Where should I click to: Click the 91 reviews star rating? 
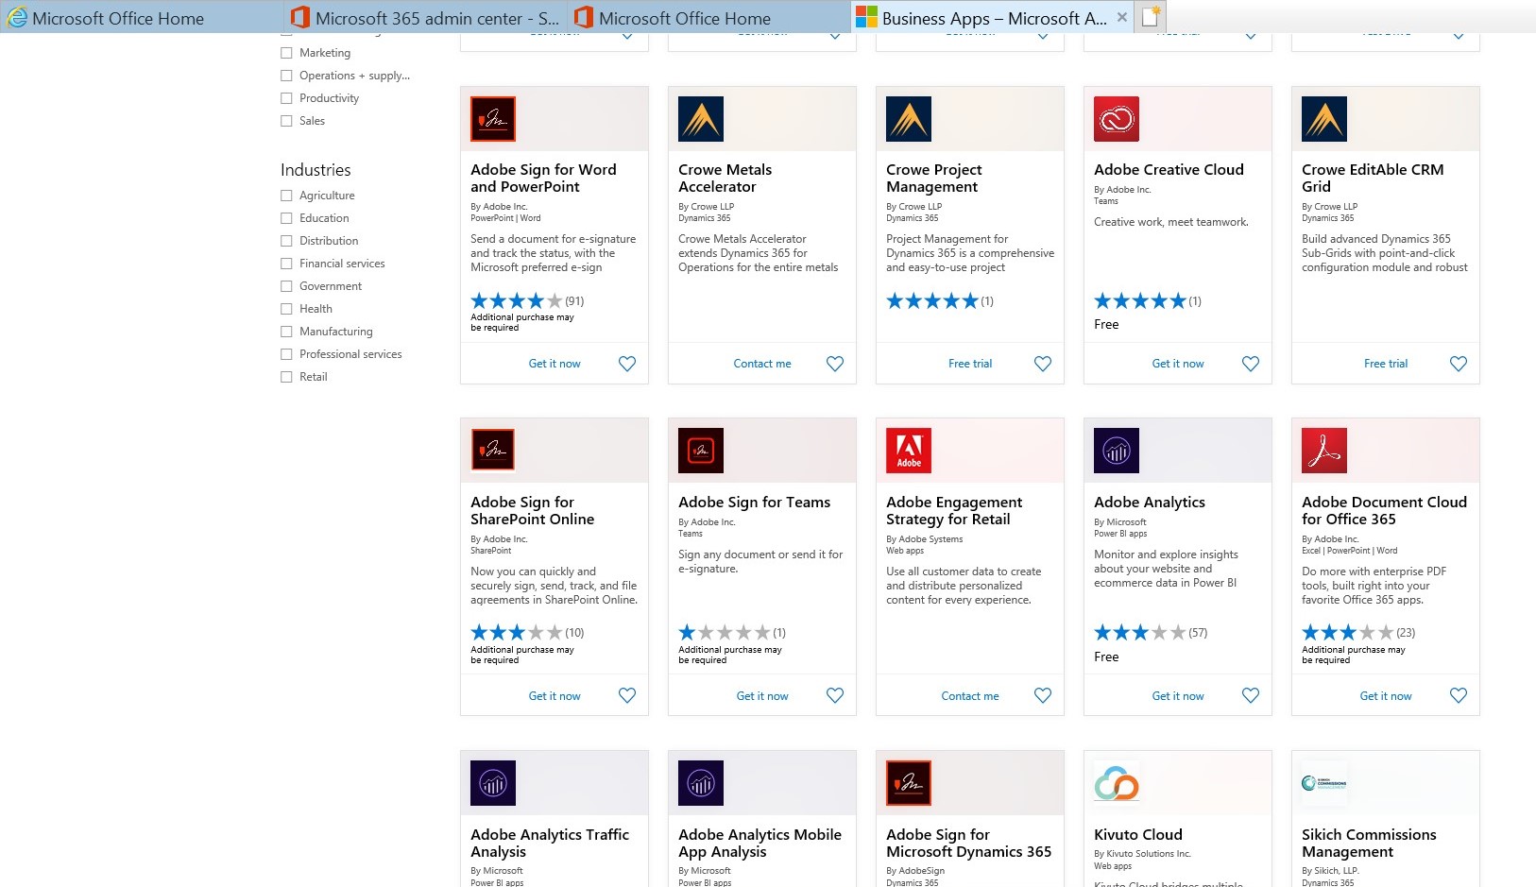(x=517, y=301)
